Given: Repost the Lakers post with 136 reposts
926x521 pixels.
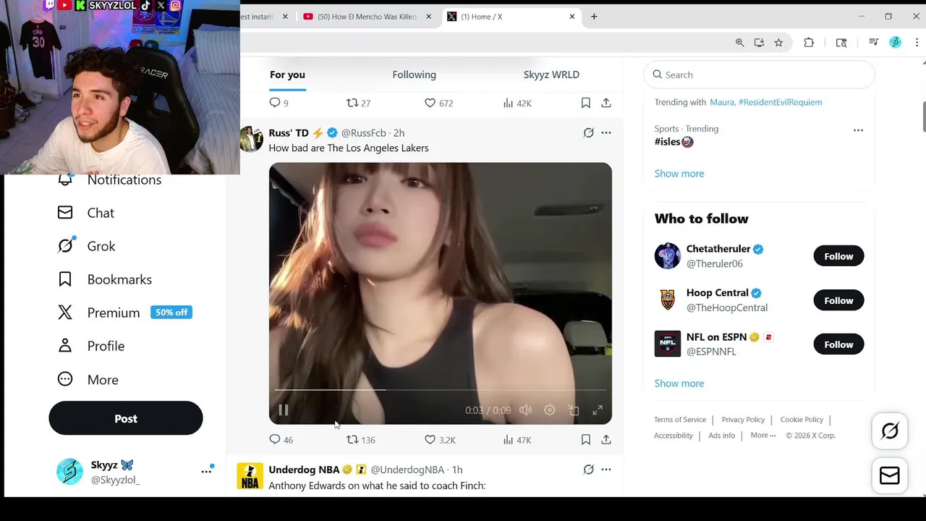Looking at the screenshot, I should pos(360,440).
